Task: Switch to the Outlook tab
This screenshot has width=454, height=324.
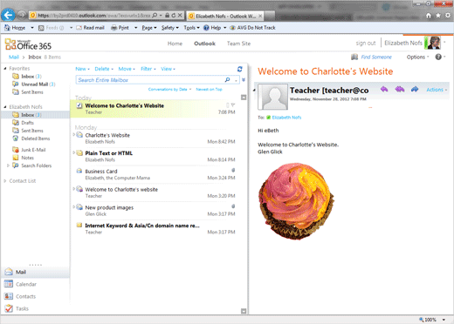Action: point(204,44)
